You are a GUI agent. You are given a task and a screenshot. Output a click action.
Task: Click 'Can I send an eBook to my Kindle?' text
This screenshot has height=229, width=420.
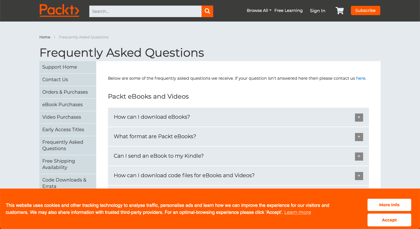click(159, 156)
